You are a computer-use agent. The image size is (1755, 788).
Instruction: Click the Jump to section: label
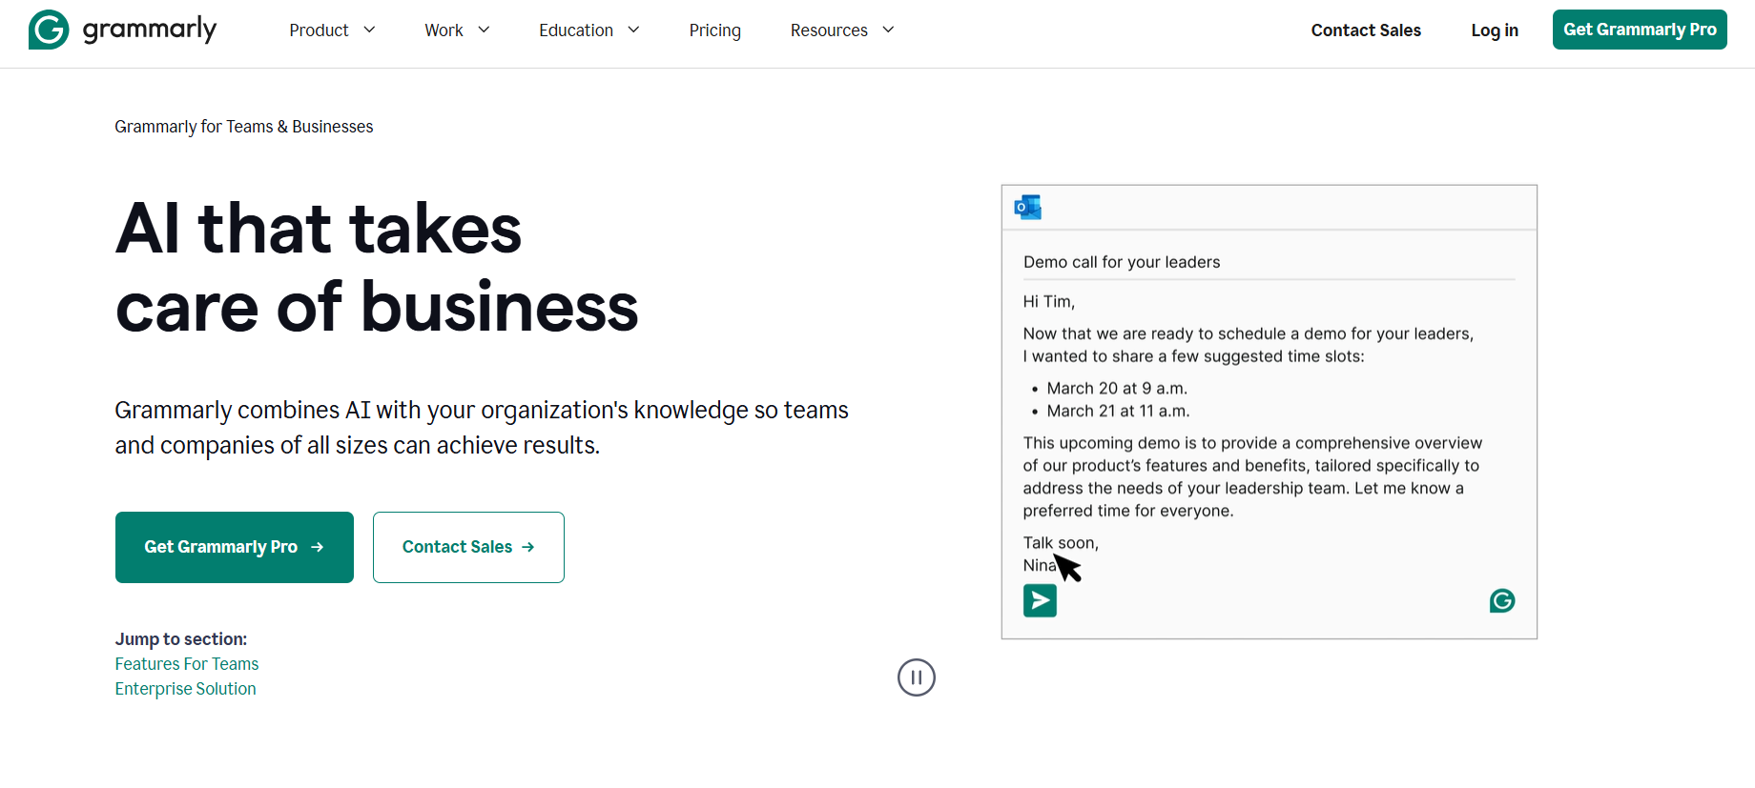181,639
